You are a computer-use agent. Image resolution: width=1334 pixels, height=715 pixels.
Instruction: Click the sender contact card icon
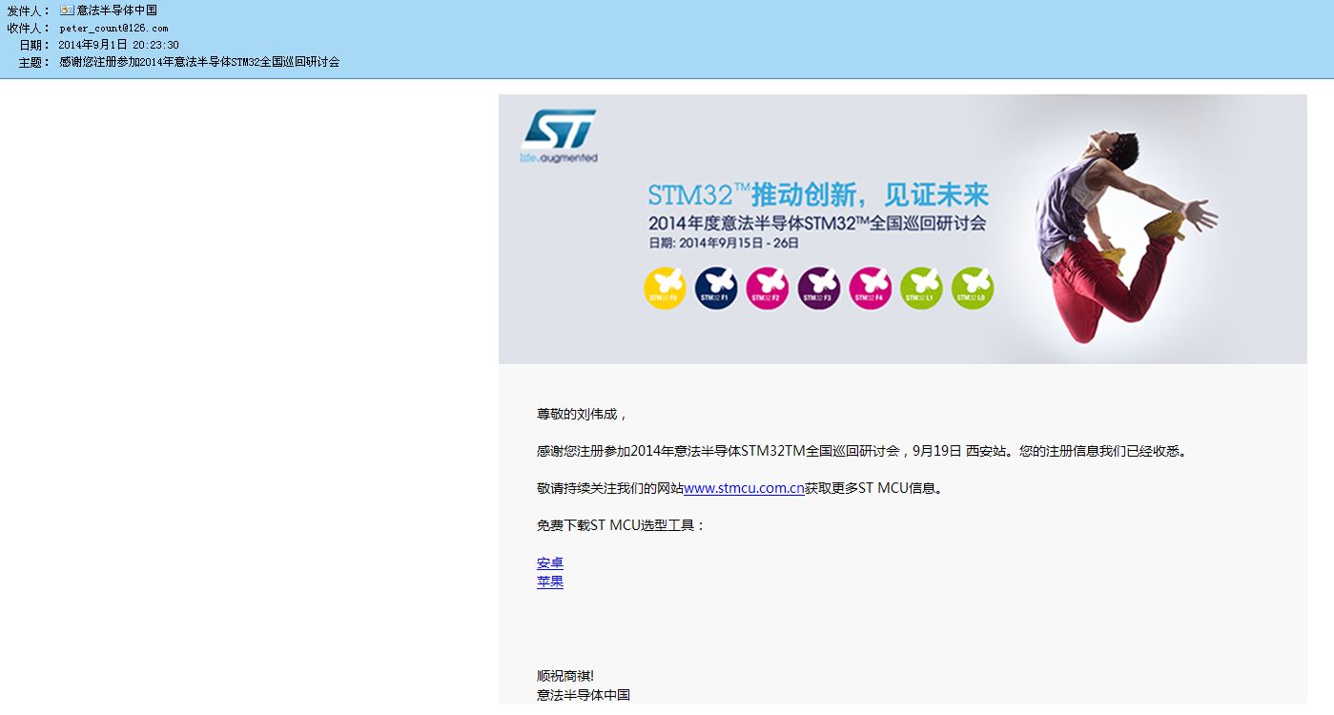tap(67, 10)
